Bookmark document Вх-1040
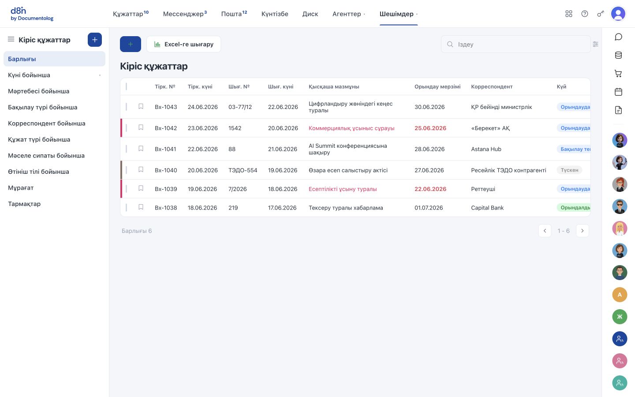Image resolution: width=635 pixels, height=397 pixels. [x=141, y=169]
